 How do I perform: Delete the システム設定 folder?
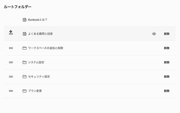click(167, 62)
